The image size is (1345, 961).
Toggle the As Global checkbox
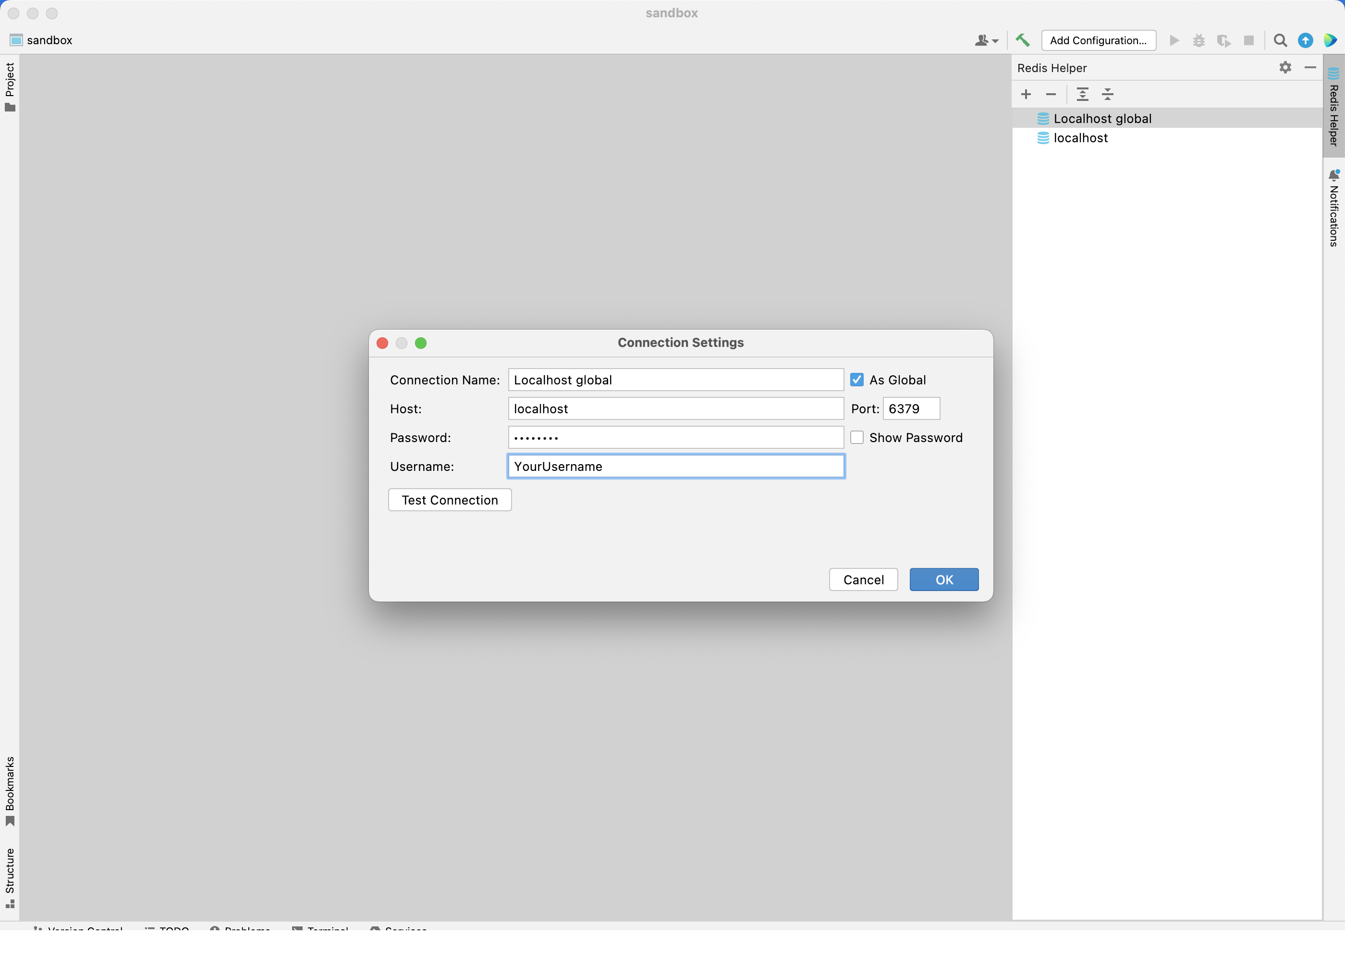click(857, 380)
